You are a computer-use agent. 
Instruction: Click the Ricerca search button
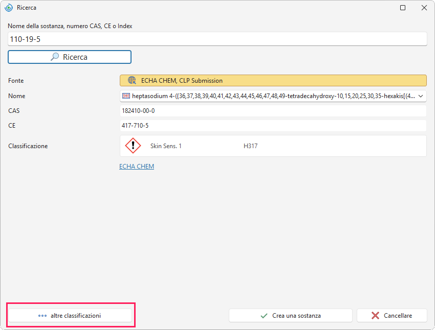pyautogui.click(x=70, y=57)
